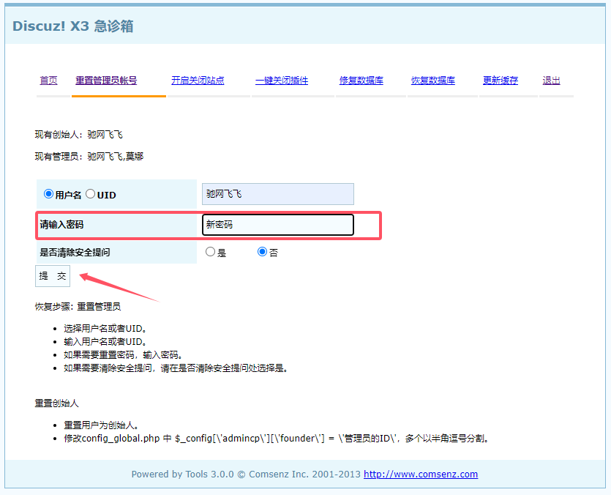Image resolution: width=611 pixels, height=495 pixels.
Task: Open the 首页 tab
Action: point(49,81)
